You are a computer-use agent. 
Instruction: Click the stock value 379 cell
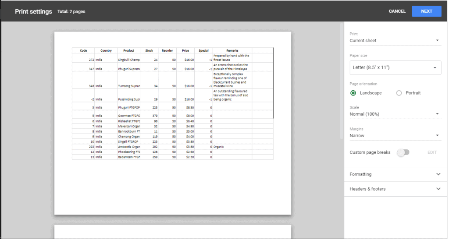point(149,114)
